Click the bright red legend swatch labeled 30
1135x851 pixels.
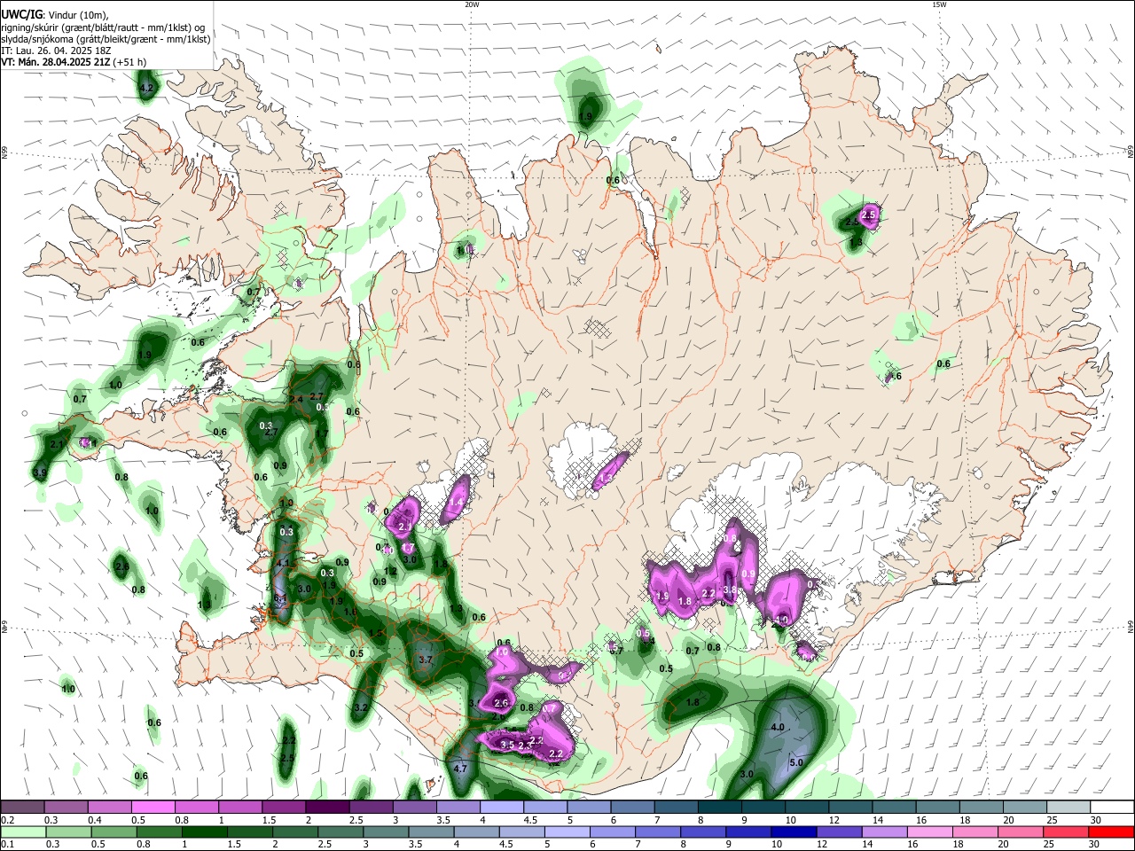click(x=1111, y=832)
